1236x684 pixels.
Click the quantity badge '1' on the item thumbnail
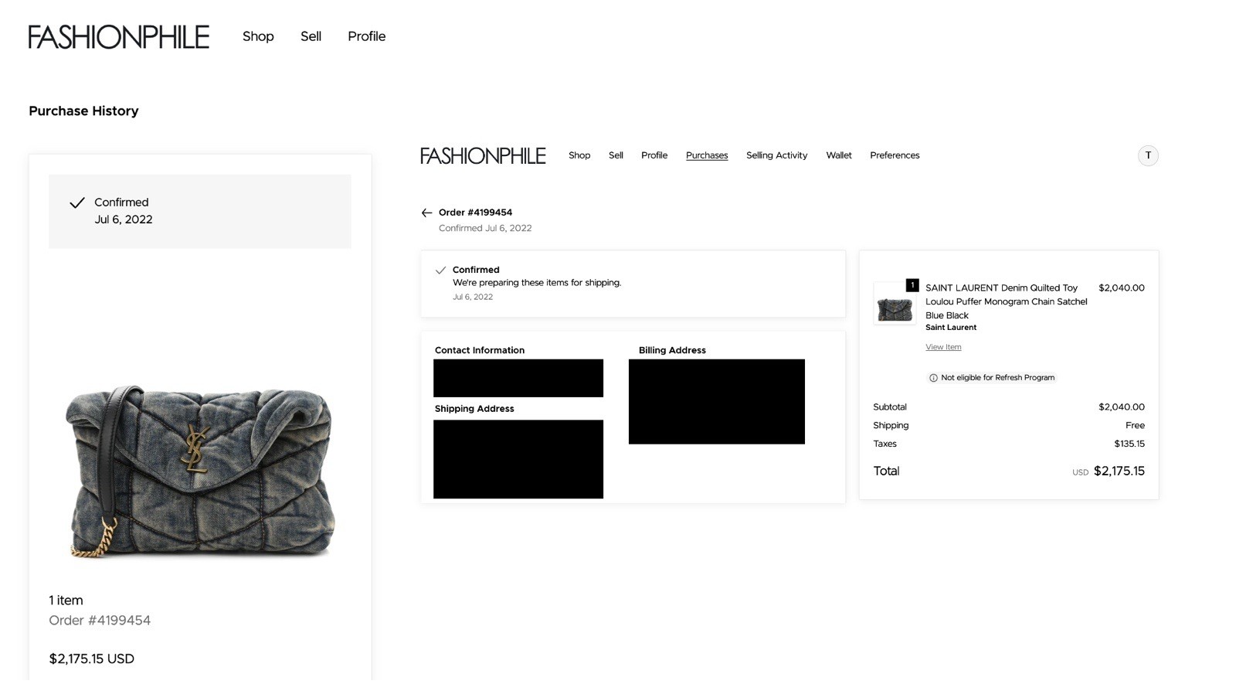point(912,285)
